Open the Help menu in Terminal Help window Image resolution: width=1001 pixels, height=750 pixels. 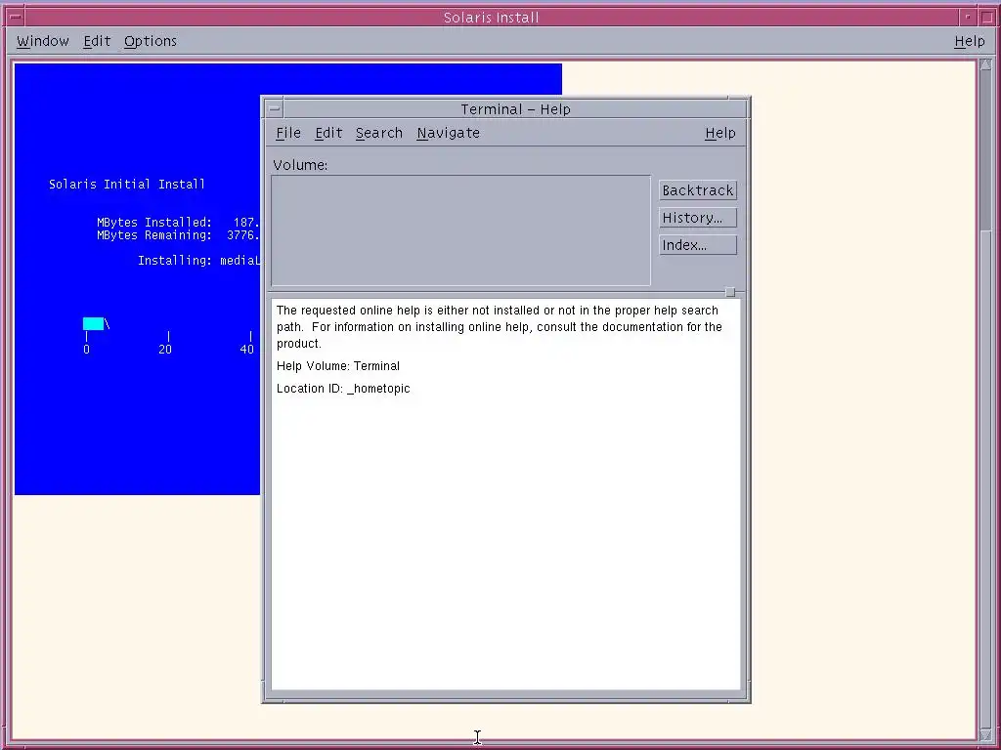720,133
